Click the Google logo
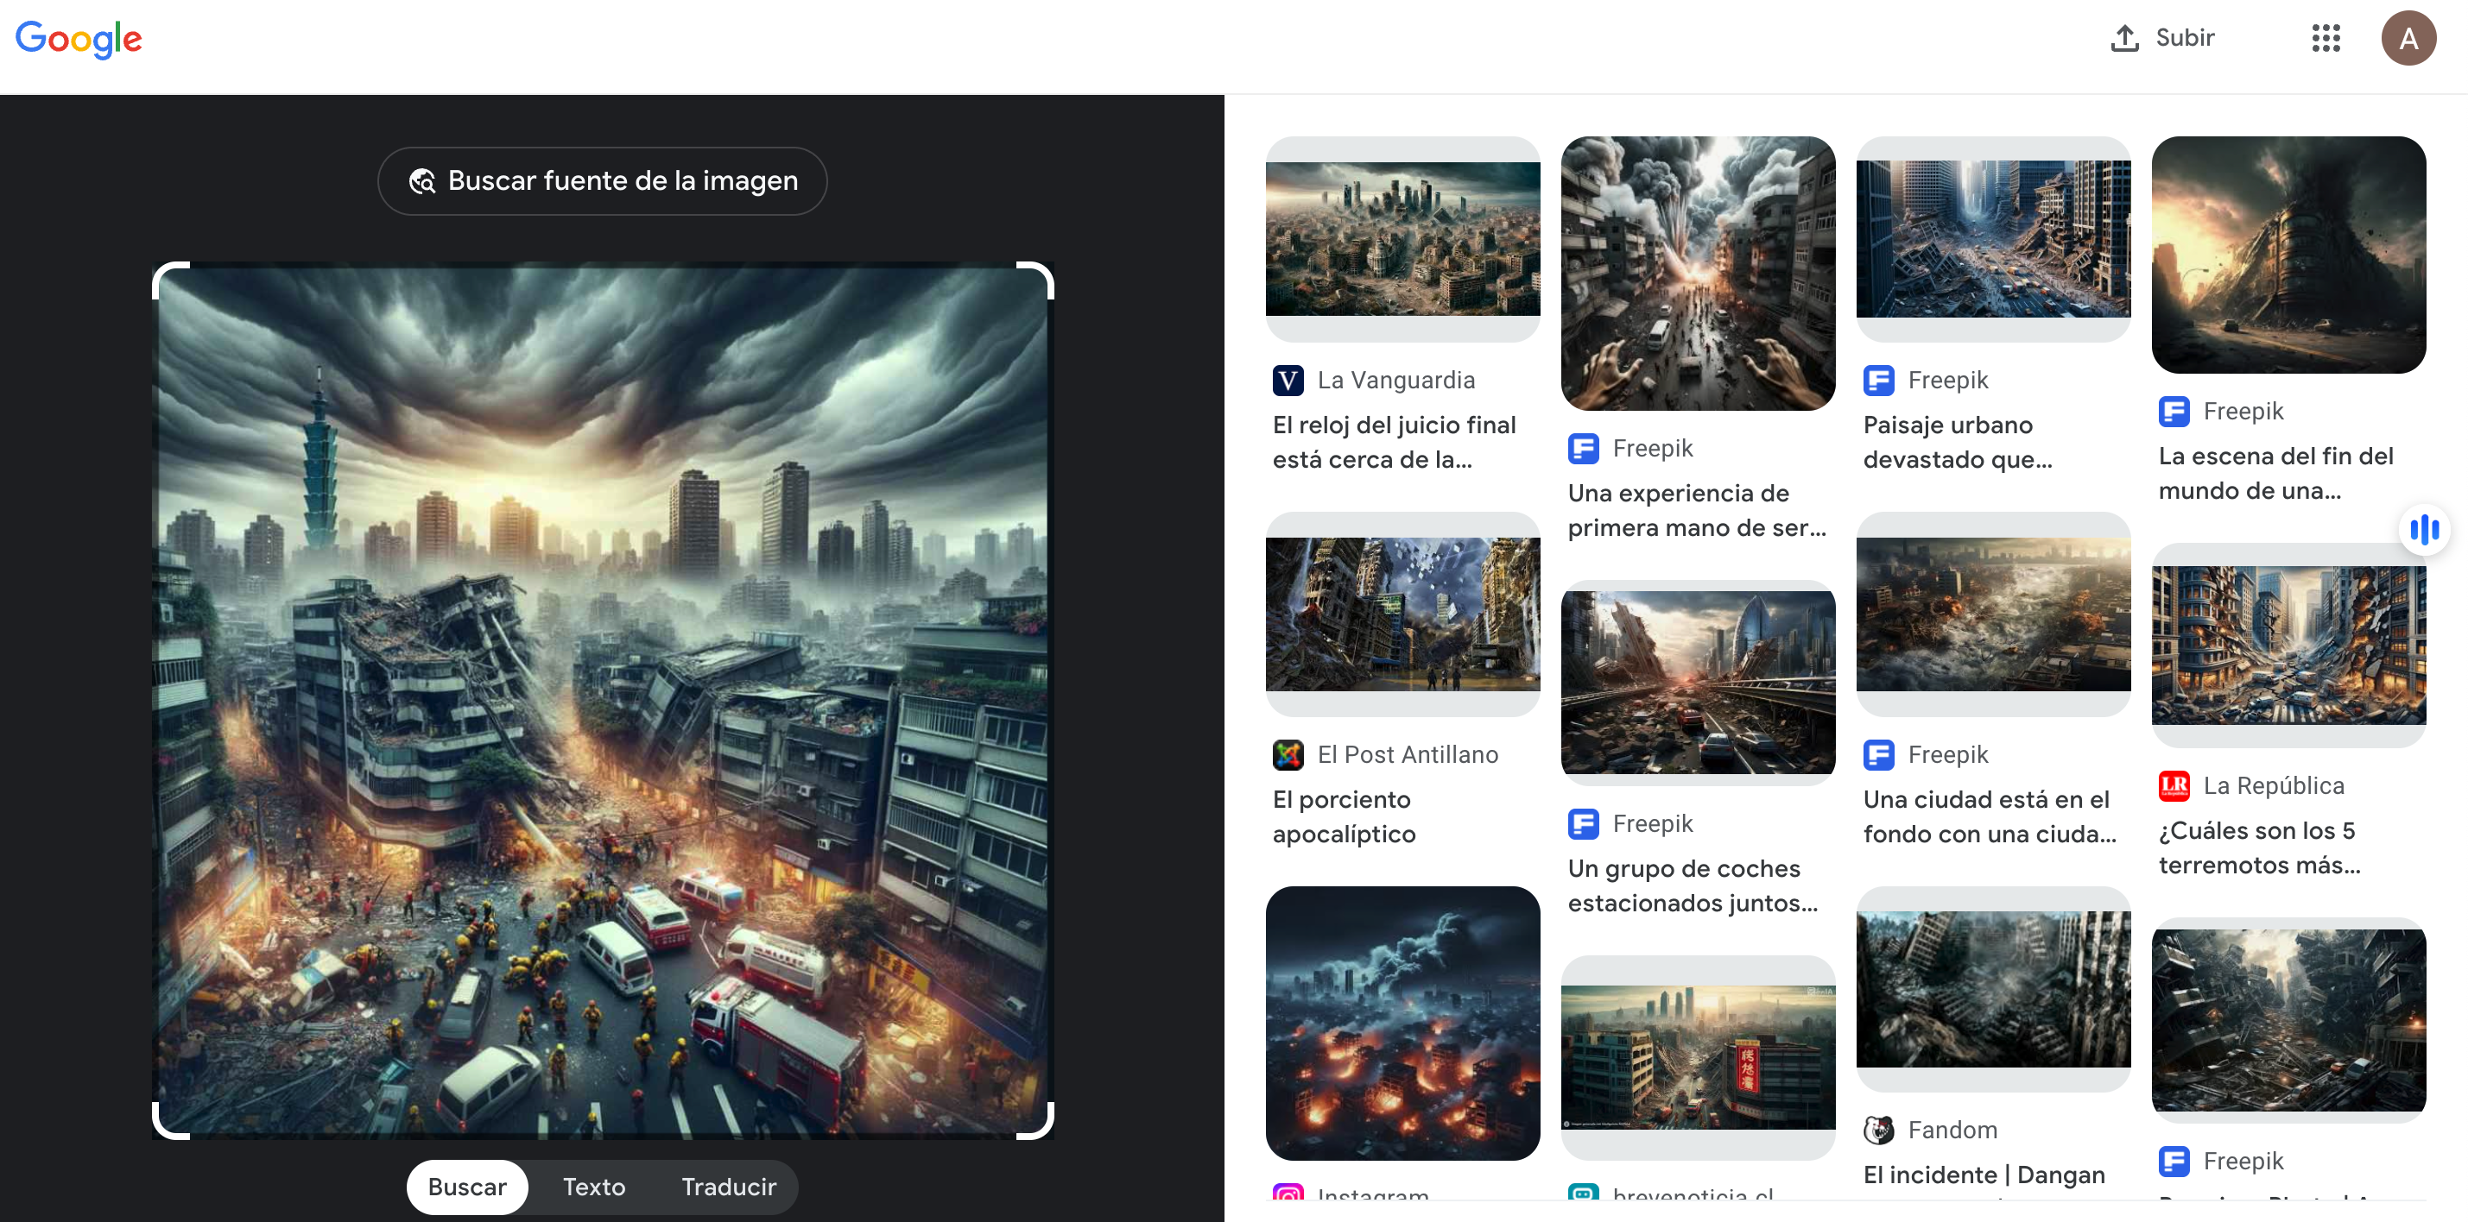Viewport: 2468px width, 1222px height. pos(79,38)
